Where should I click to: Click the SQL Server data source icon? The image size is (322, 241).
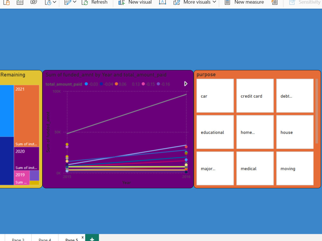click(x=6, y=2)
